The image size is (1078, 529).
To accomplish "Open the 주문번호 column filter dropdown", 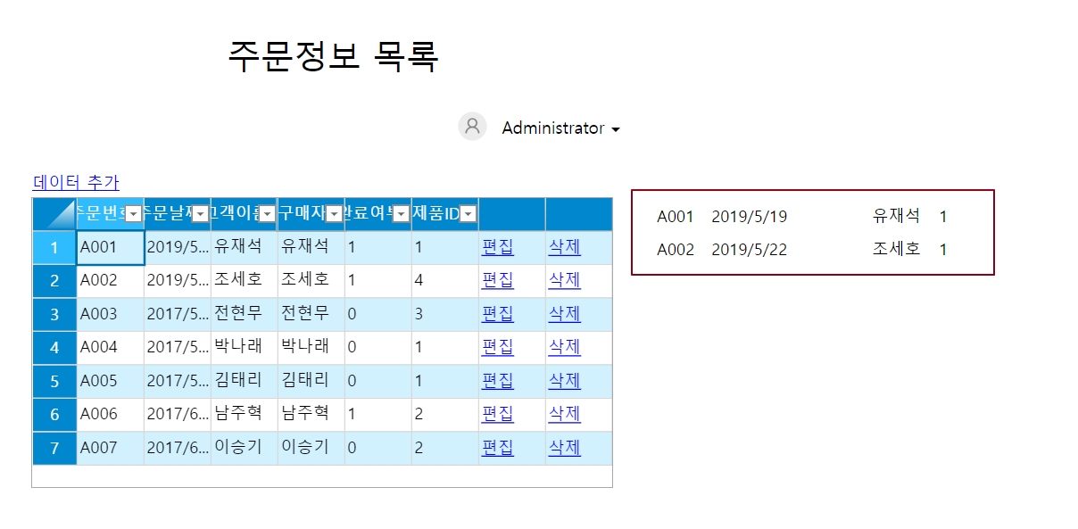I will click(133, 214).
